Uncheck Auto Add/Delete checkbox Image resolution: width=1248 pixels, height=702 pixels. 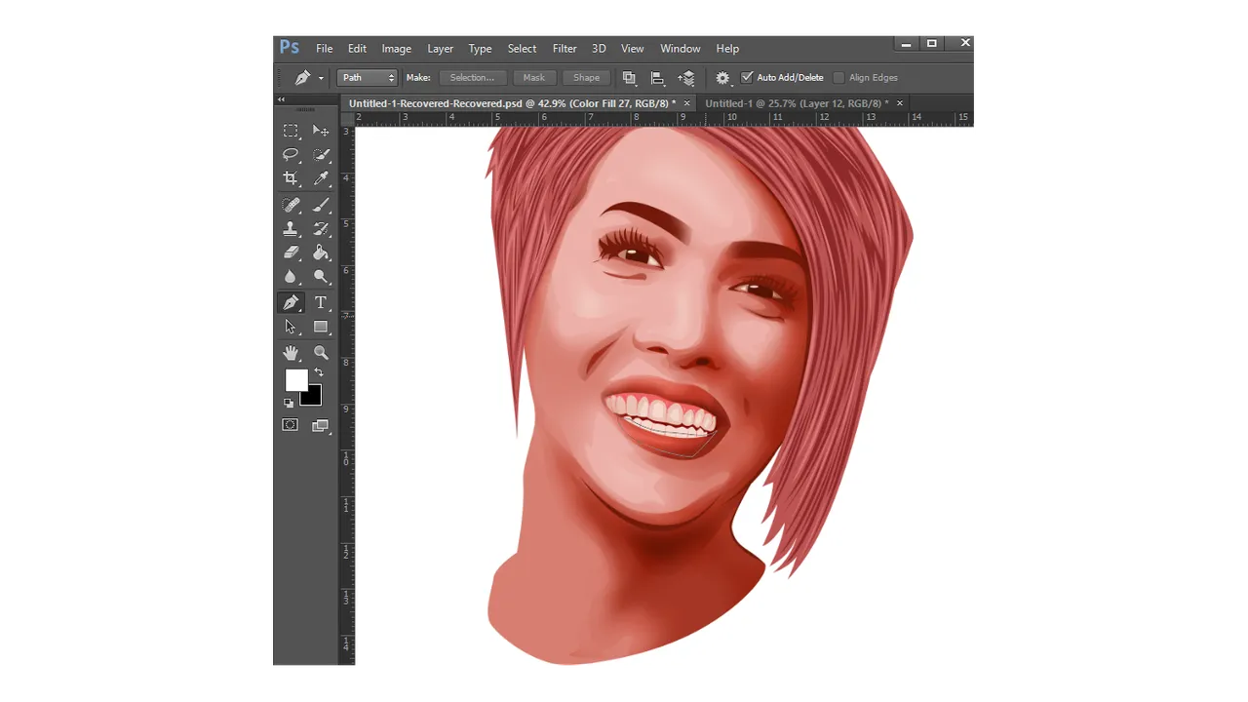pos(747,77)
